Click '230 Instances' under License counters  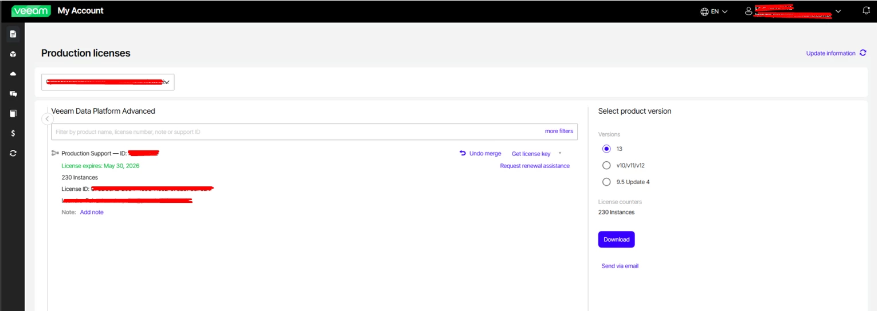(x=616, y=212)
